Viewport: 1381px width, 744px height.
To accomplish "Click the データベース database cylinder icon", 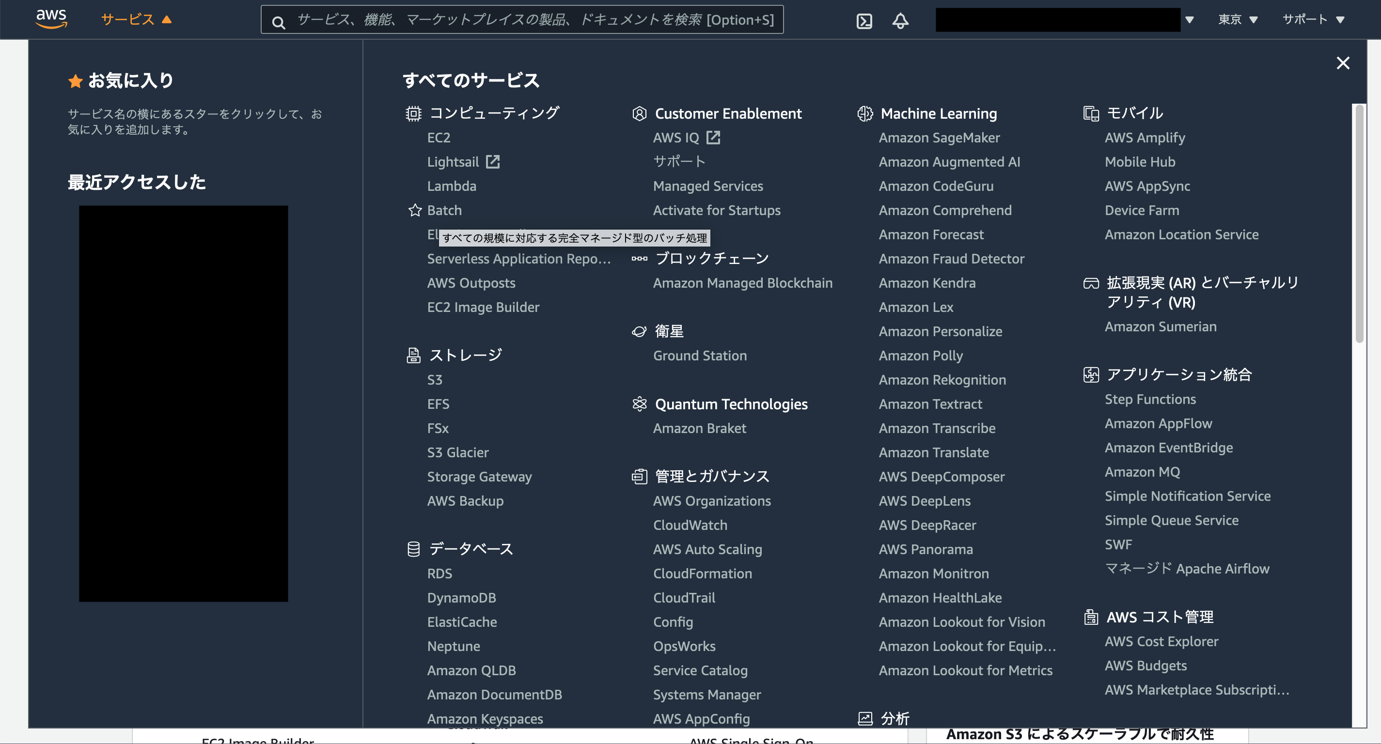I will point(413,549).
